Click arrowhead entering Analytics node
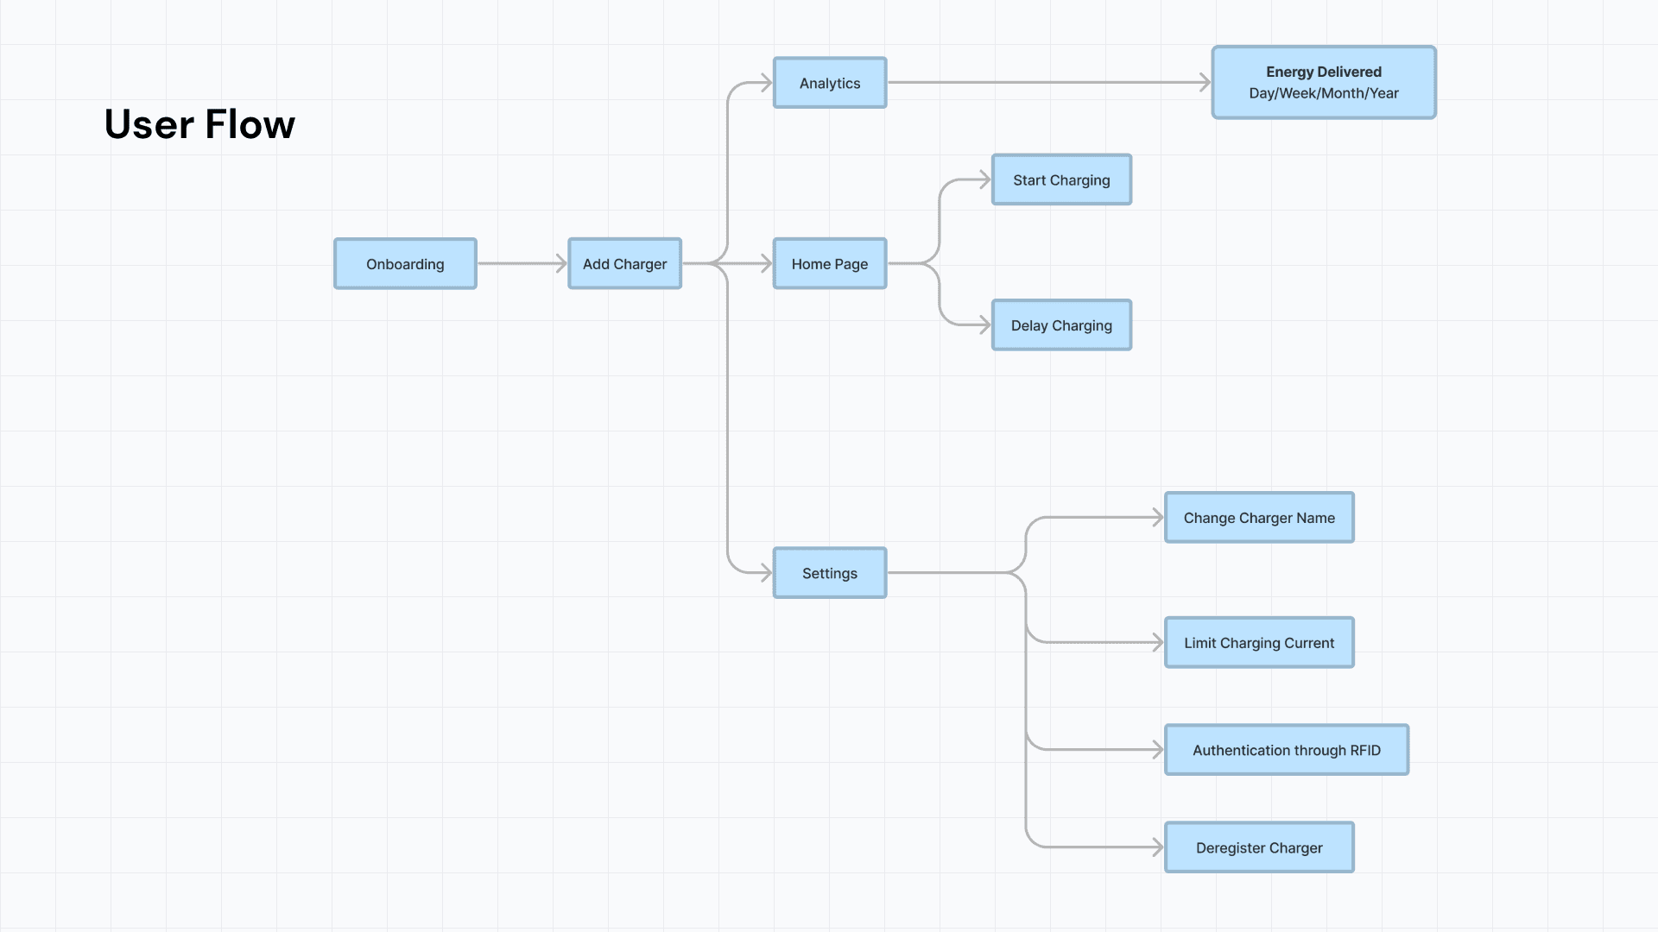Viewport: 1658px width, 932px height. [766, 83]
